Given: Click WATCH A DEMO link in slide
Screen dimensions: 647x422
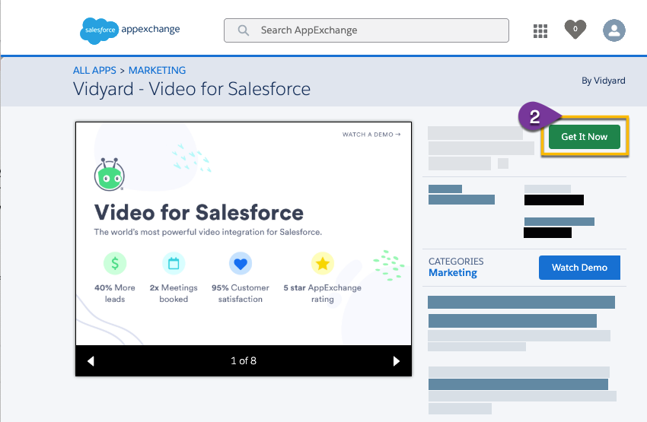Looking at the screenshot, I should coord(371,135).
